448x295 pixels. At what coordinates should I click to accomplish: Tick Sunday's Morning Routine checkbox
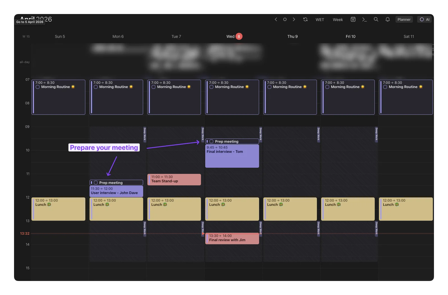(x=38, y=87)
